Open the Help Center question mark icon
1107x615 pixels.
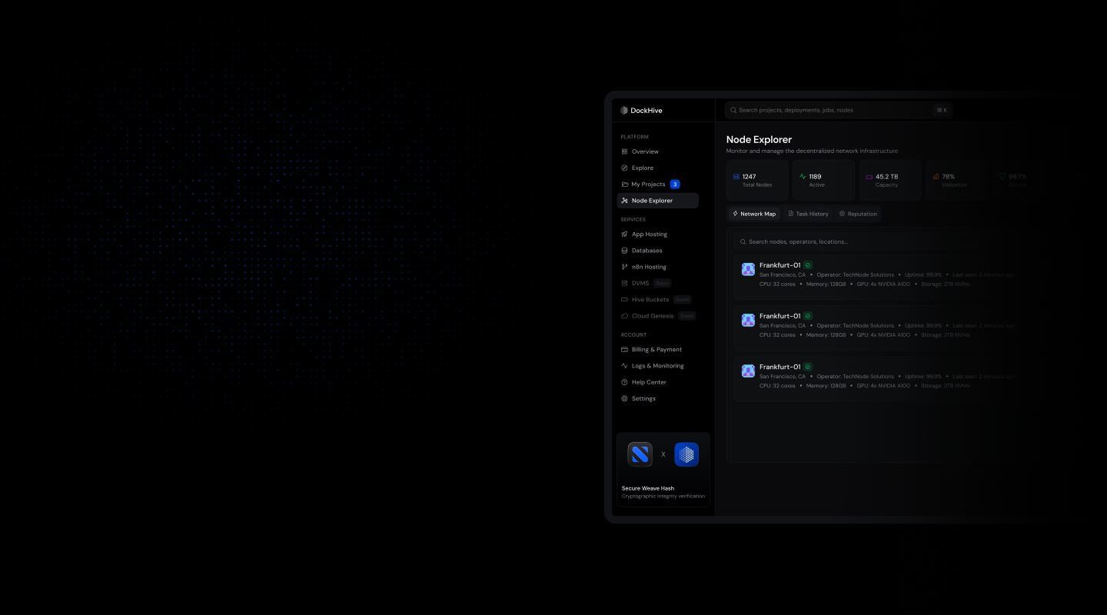point(624,382)
